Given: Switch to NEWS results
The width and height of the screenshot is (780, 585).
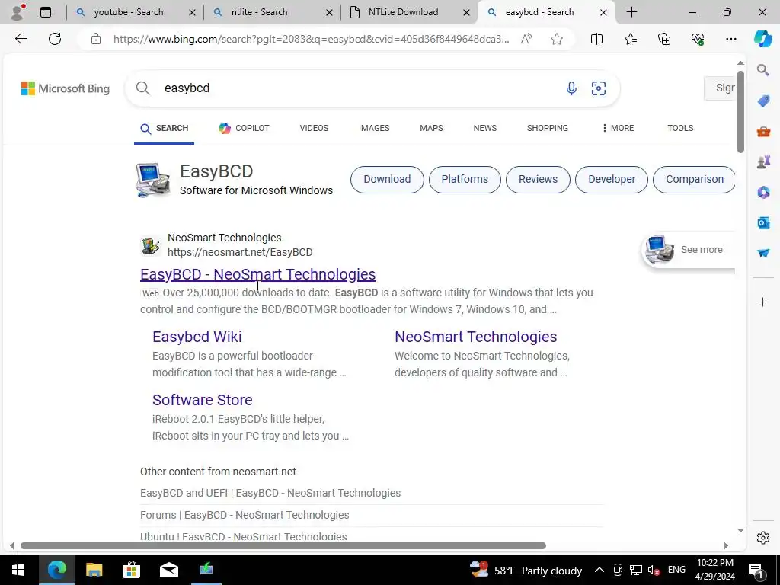Looking at the screenshot, I should [x=485, y=128].
